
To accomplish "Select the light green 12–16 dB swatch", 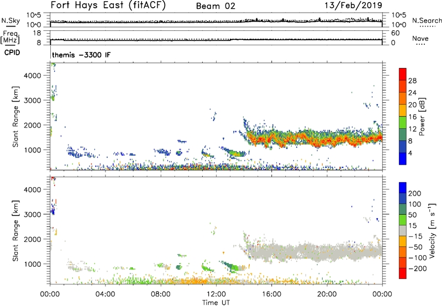I will pos(403,122).
